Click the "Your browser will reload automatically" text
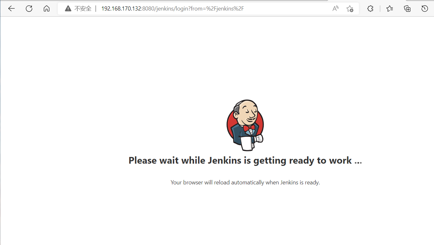The width and height of the screenshot is (434, 245). click(245, 182)
